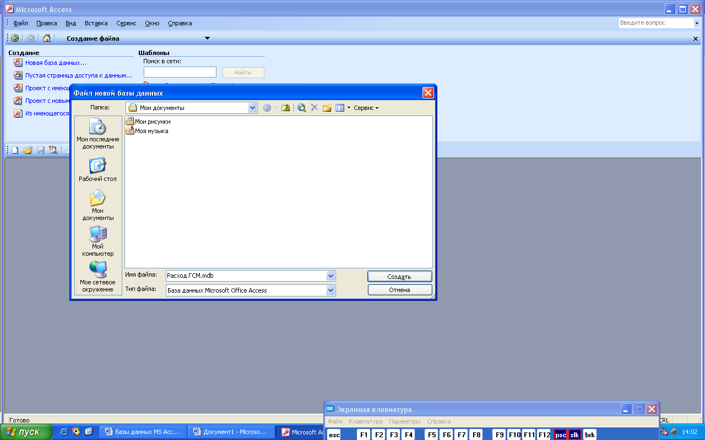Screen dimensions: 705x440
Task: Click the Open folder toolbar icon
Action: [x=28, y=150]
